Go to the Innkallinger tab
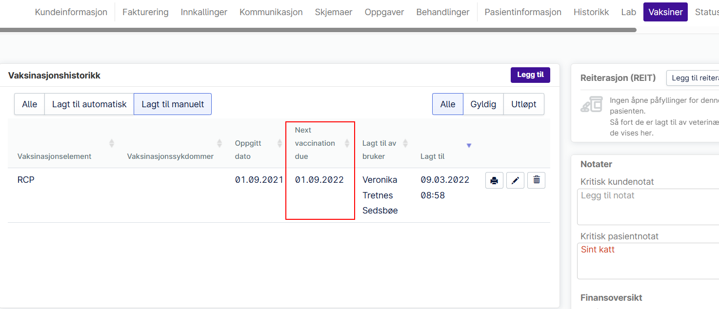719x309 pixels. (x=204, y=12)
